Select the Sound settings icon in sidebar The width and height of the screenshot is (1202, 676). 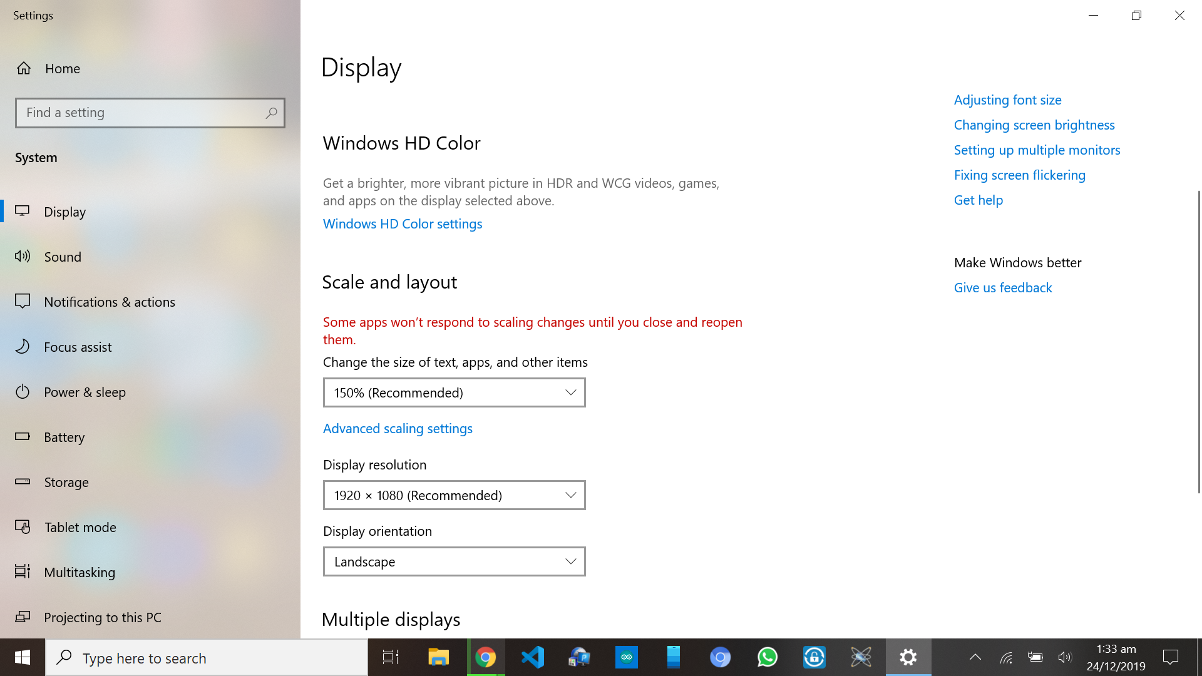tap(23, 256)
